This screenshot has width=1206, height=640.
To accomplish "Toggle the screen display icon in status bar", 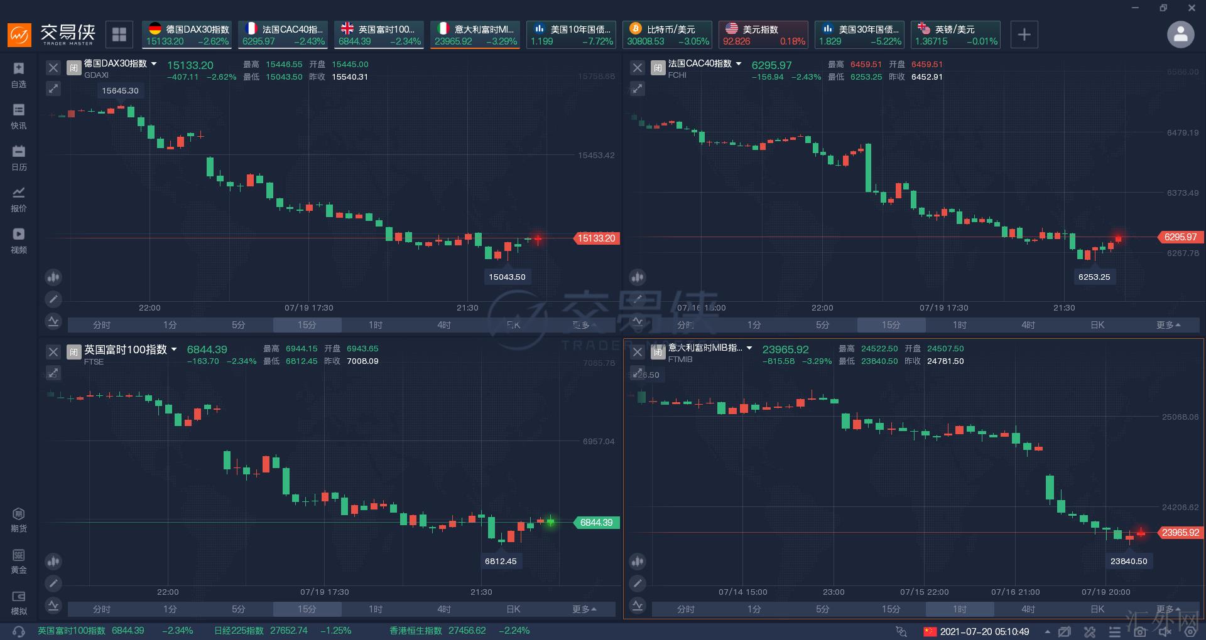I will [x=1065, y=631].
